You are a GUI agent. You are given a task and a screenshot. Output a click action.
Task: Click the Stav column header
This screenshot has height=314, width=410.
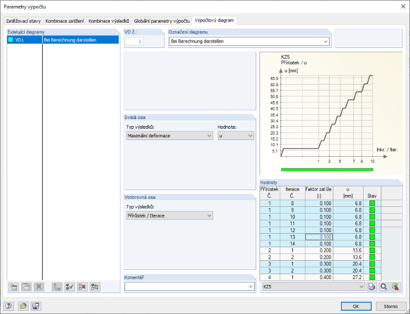[x=372, y=193]
